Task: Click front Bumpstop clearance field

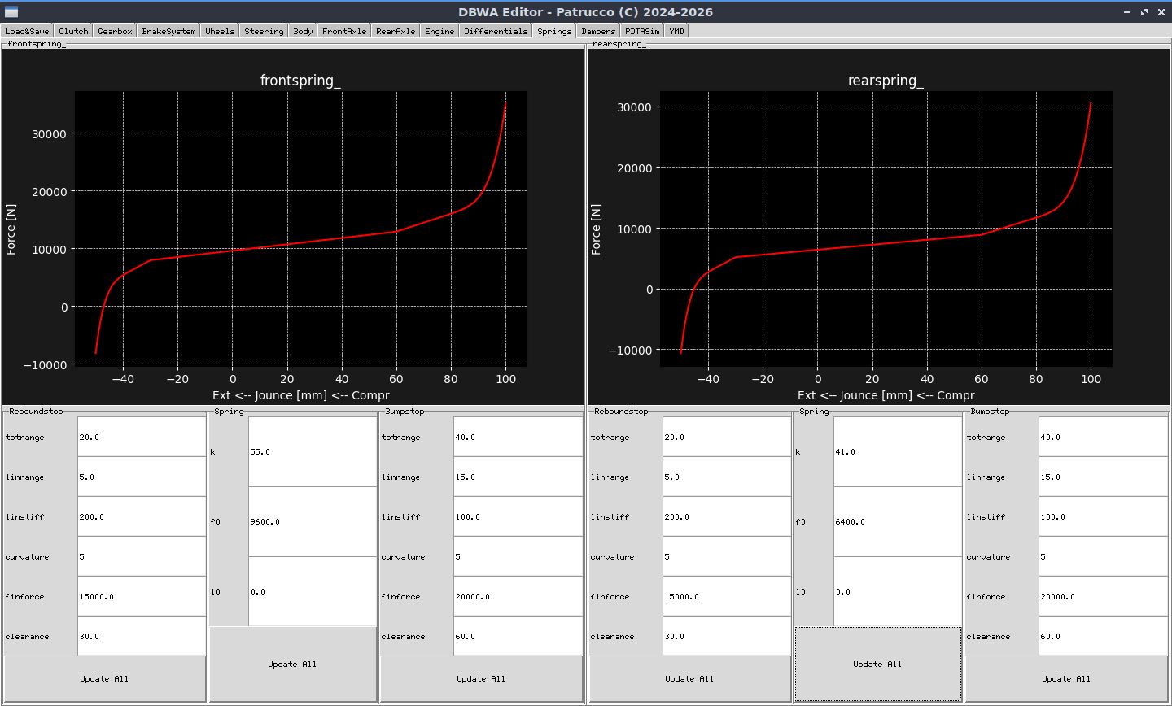Action: (x=518, y=636)
